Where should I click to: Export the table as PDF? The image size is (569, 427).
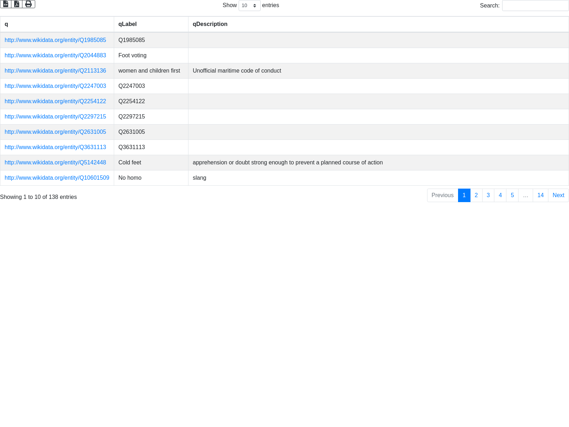17,4
